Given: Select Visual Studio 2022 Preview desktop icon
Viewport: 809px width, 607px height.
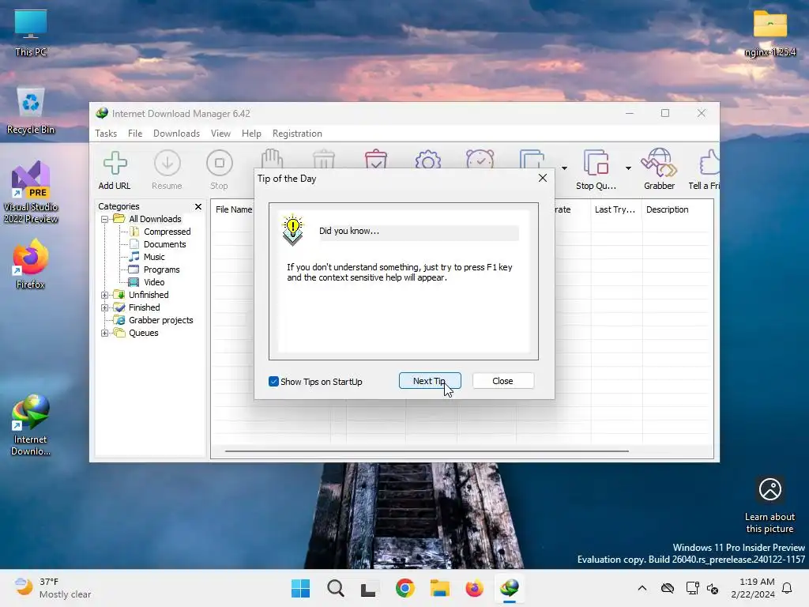Looking at the screenshot, I should [31, 192].
